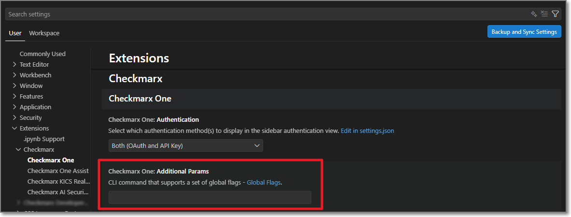Open Checkmarx One Assist settings entry
Viewport: 571px width, 217px height.
pyautogui.click(x=58, y=171)
